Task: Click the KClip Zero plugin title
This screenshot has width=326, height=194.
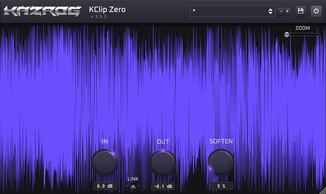Action: (x=107, y=10)
